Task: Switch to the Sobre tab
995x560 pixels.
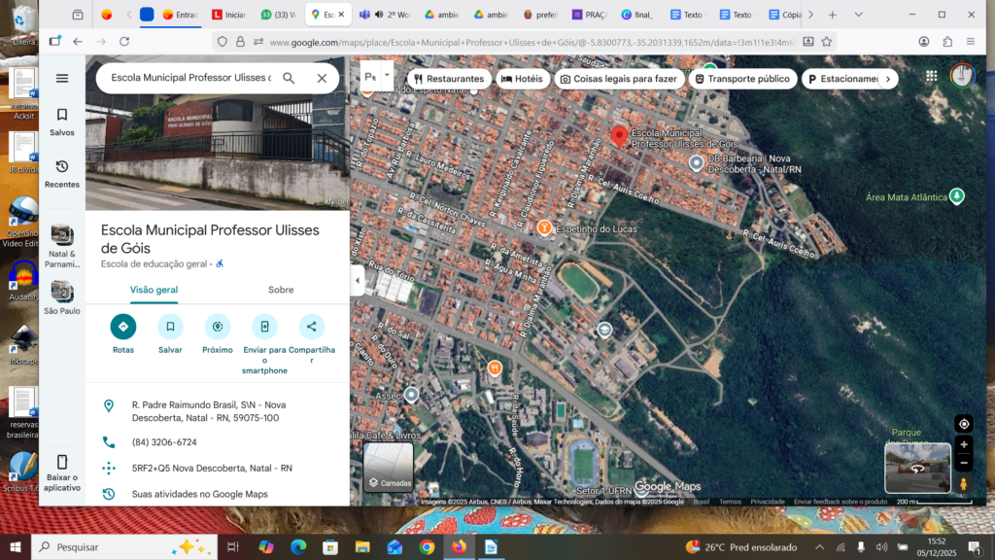Action: (281, 290)
